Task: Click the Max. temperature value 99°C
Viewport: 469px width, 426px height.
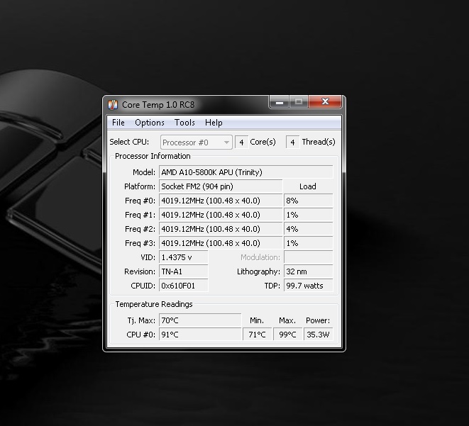Action: (288, 335)
